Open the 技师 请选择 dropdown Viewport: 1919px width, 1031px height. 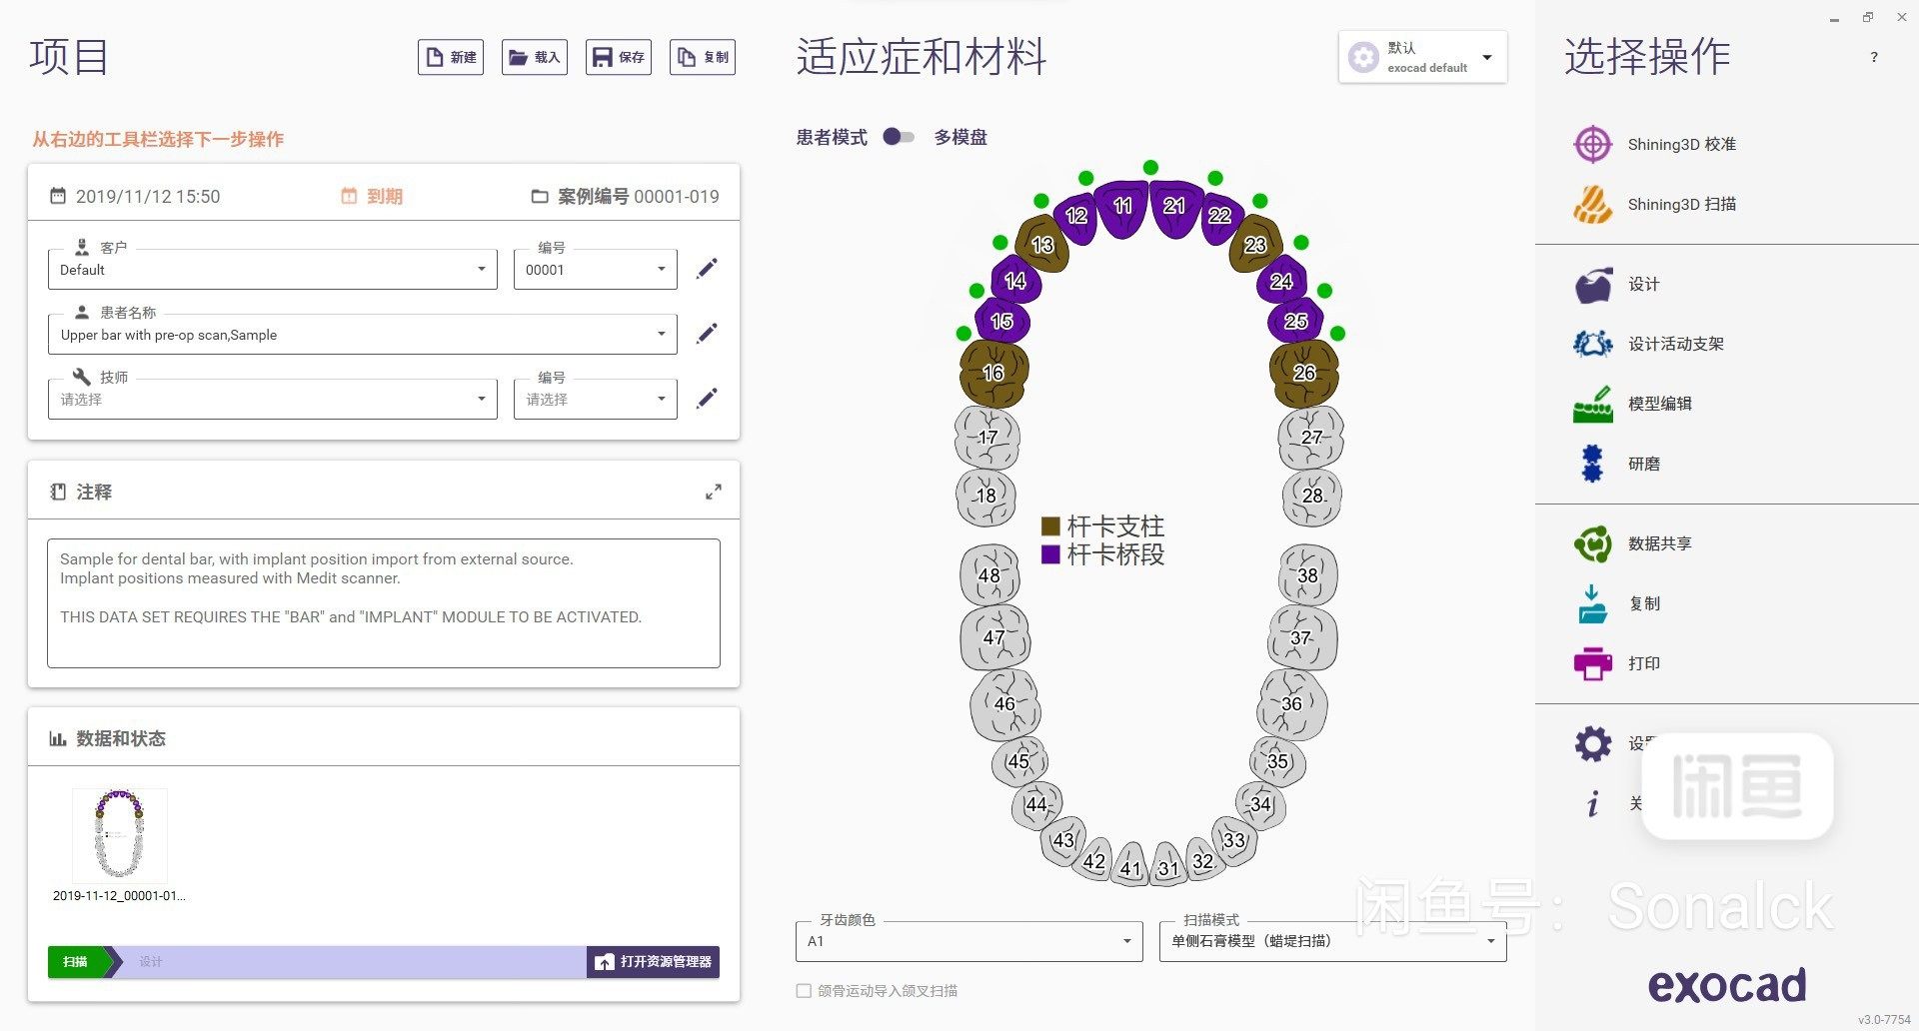coord(272,399)
